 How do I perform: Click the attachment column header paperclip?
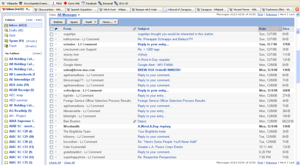[135, 29]
